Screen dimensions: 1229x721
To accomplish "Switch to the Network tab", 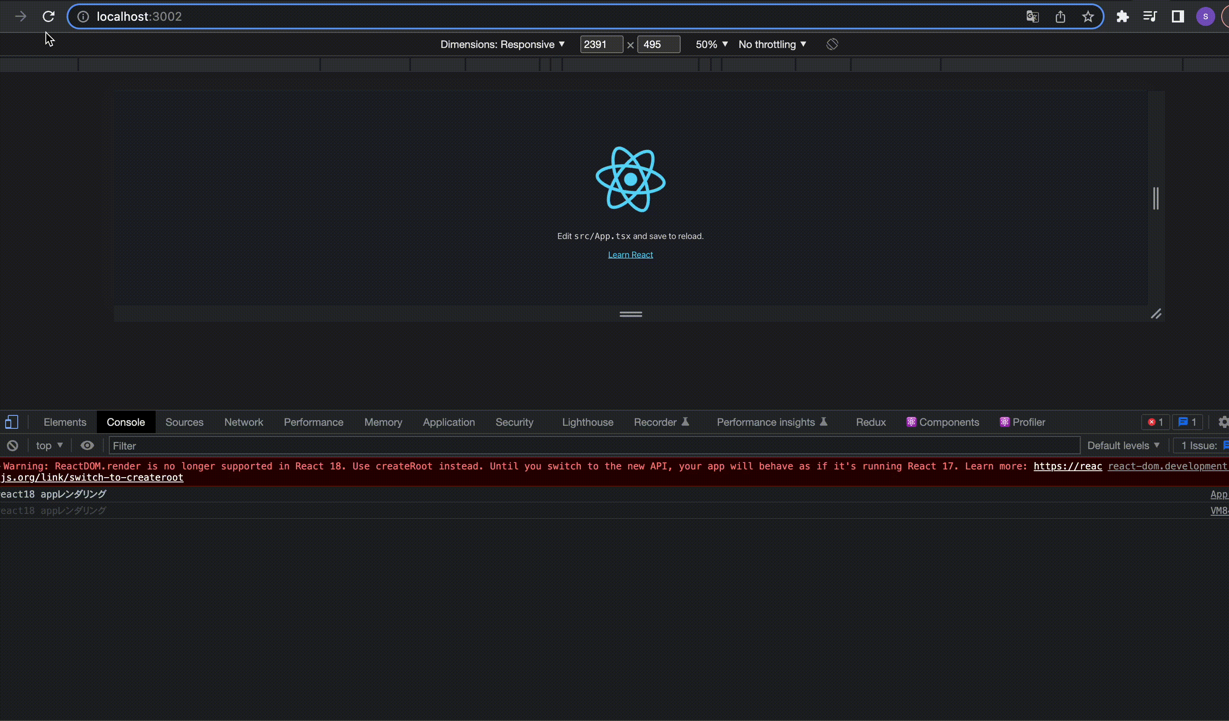I will tap(243, 422).
